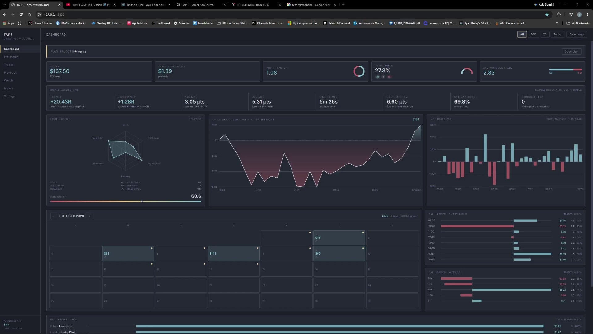593x334 pixels.
Task: Click the tallest green bar in Net Daily P&L
Action: point(485,148)
